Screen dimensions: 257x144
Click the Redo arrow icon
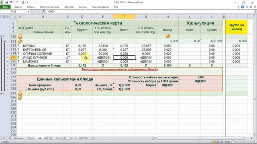[17, 2]
